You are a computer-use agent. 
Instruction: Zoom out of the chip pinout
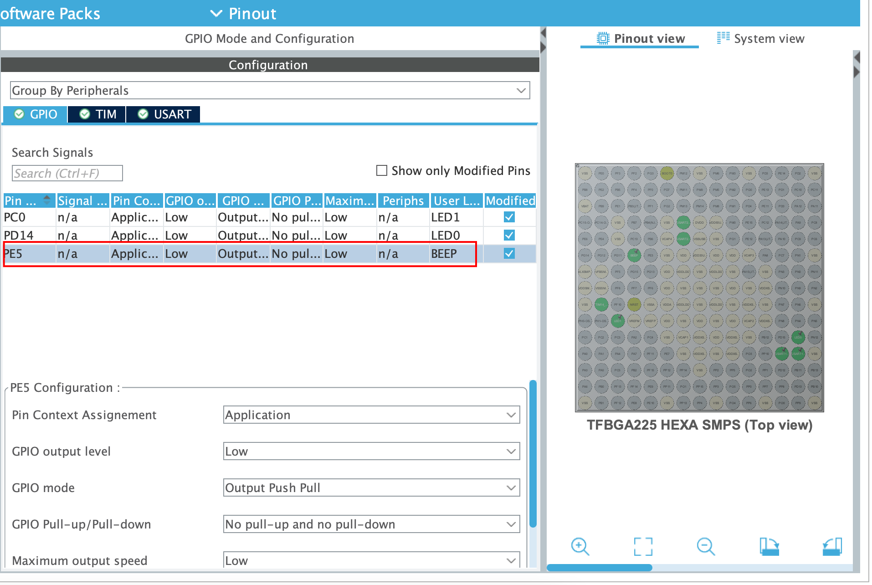706,546
